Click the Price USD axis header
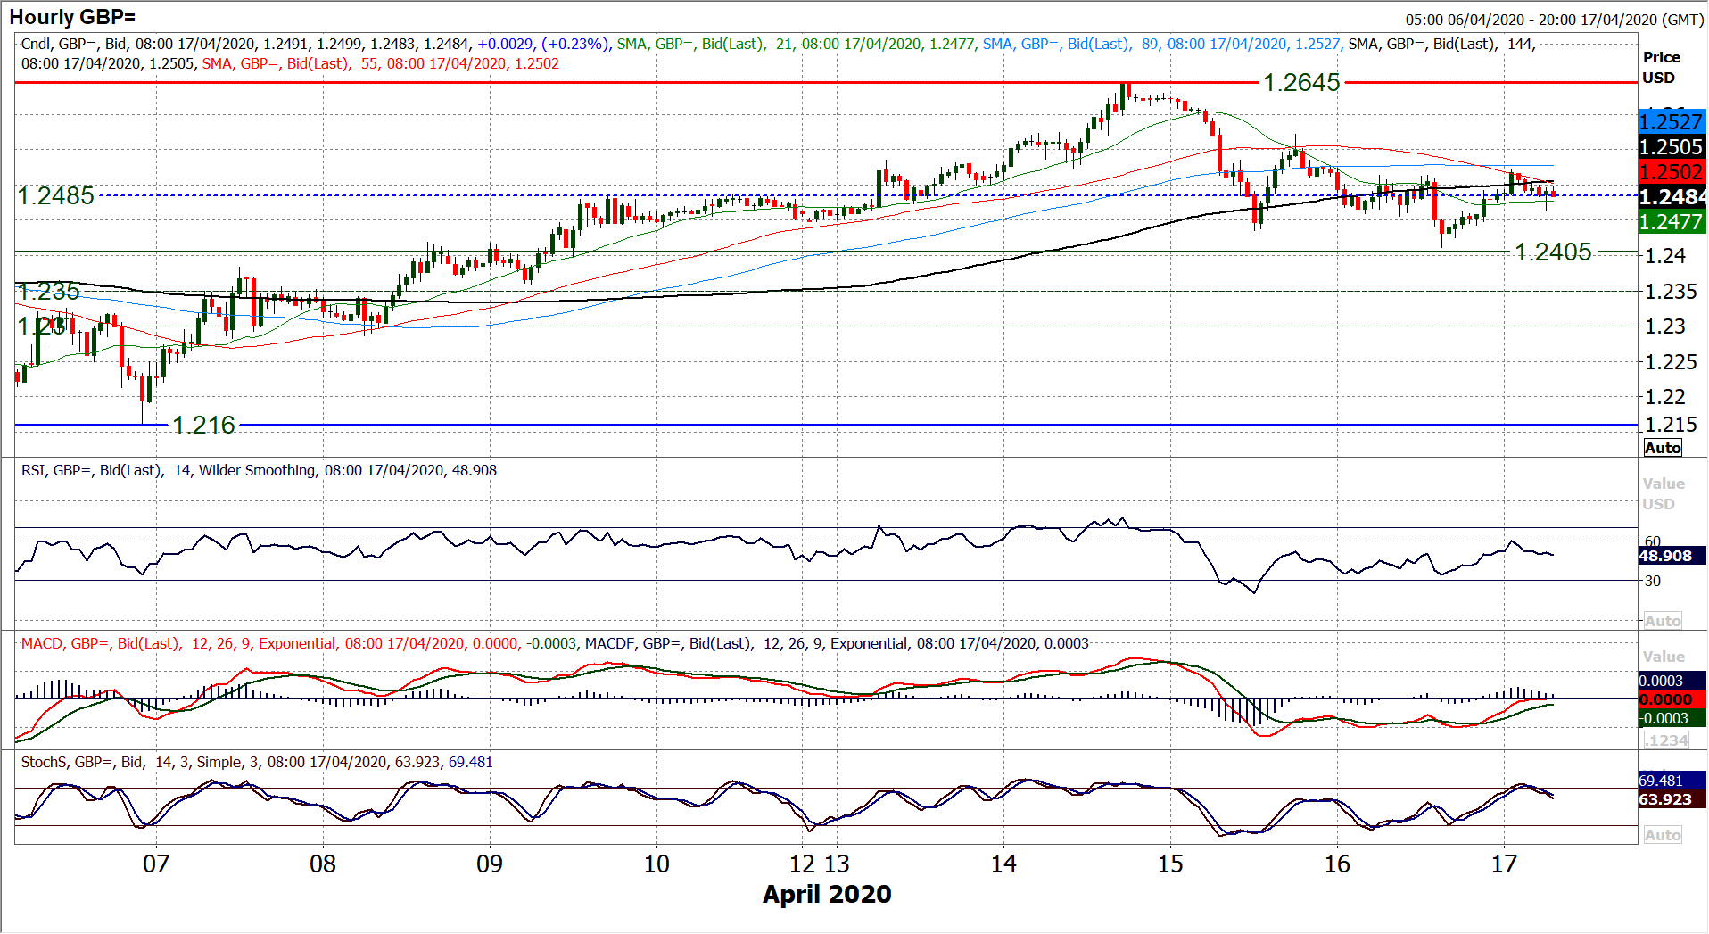This screenshot has width=1709, height=934. tap(1661, 67)
